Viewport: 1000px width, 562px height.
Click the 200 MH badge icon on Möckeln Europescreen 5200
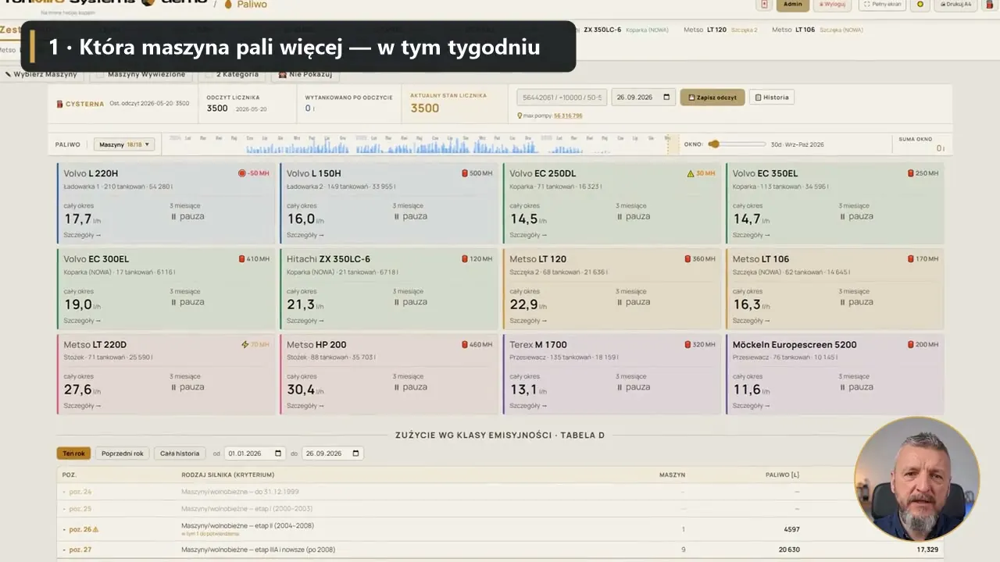tap(911, 344)
